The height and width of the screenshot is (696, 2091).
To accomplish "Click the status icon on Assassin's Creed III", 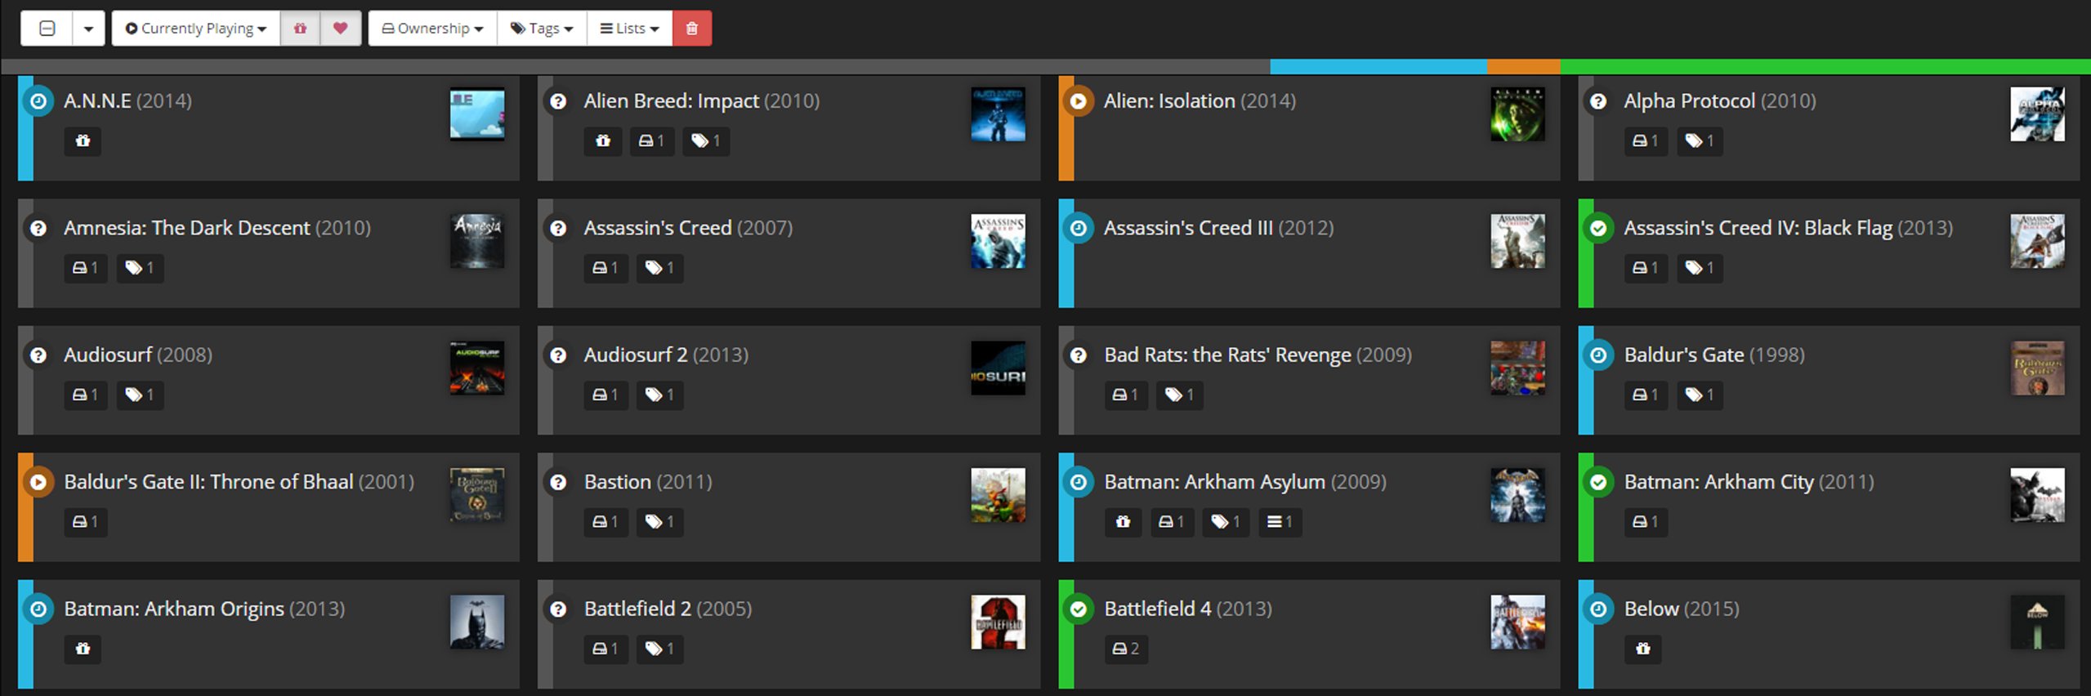I will pyautogui.click(x=1078, y=228).
